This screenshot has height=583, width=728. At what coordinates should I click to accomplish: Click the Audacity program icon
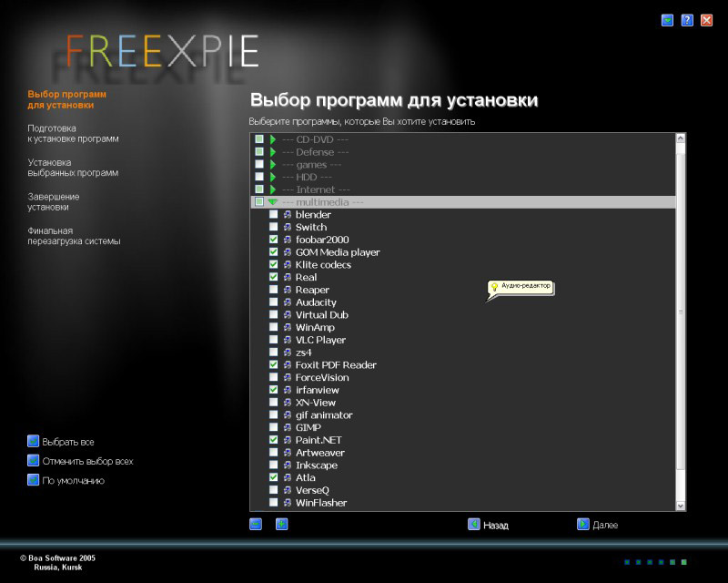[288, 302]
